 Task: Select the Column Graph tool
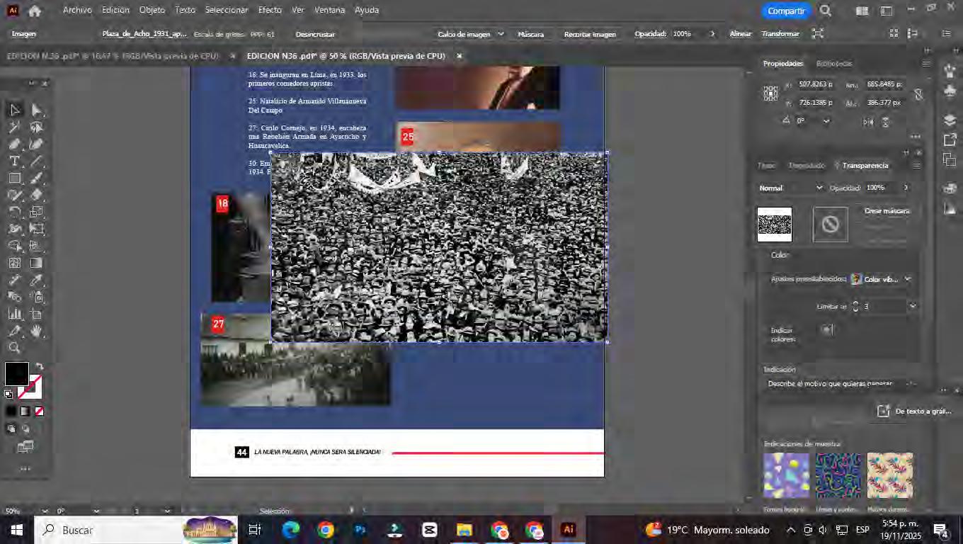point(15,314)
